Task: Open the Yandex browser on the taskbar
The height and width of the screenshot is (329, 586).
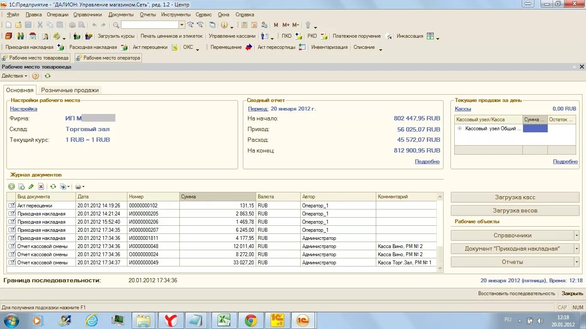Action: pos(171,320)
